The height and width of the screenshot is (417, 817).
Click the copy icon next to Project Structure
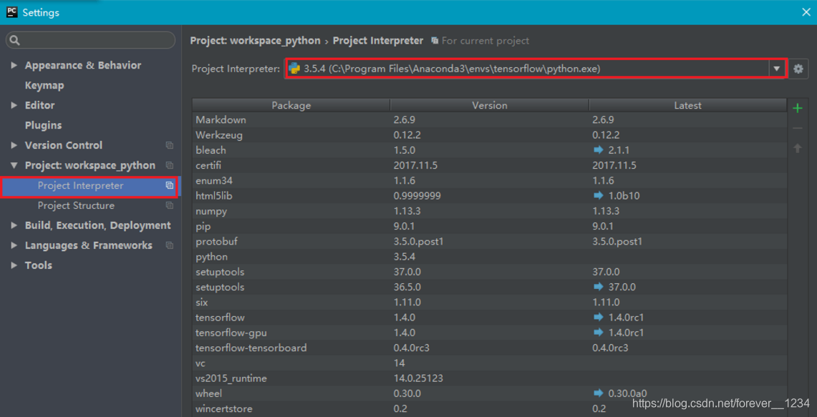[x=169, y=205]
